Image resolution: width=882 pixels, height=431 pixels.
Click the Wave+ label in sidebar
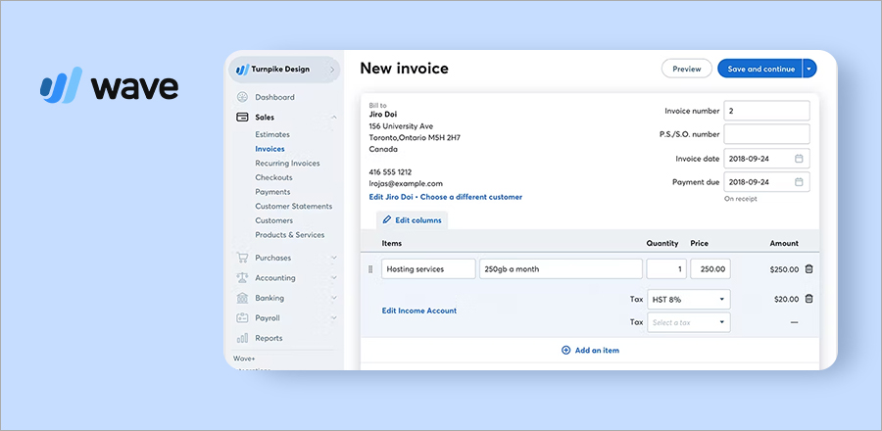(x=244, y=359)
